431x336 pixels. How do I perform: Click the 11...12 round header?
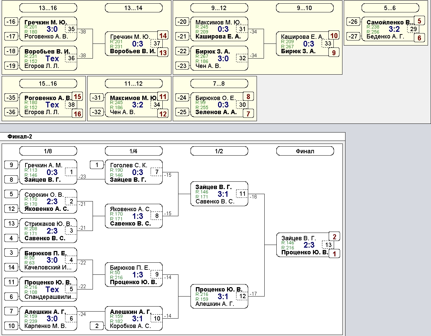133,83
